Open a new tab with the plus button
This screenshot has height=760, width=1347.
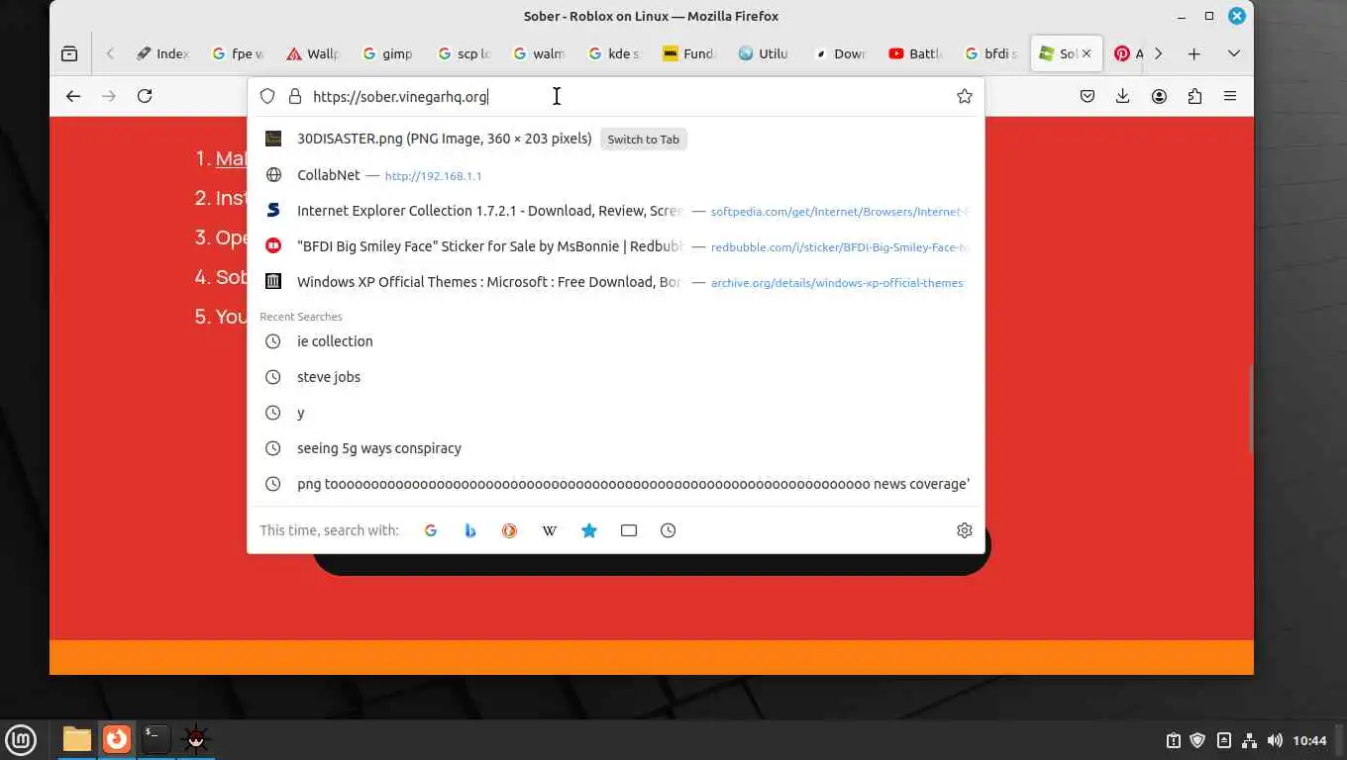1194,54
